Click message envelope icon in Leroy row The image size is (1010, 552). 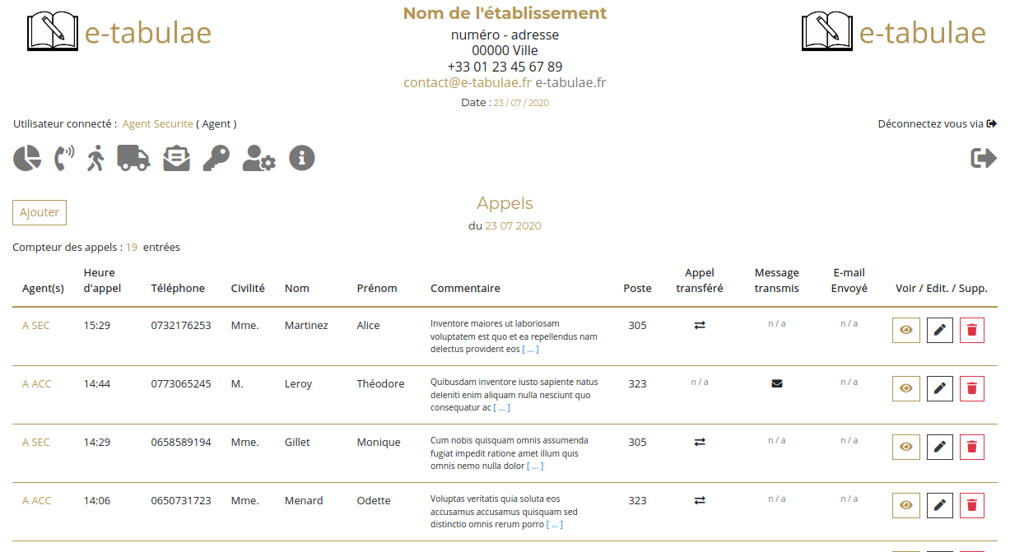[x=777, y=383]
